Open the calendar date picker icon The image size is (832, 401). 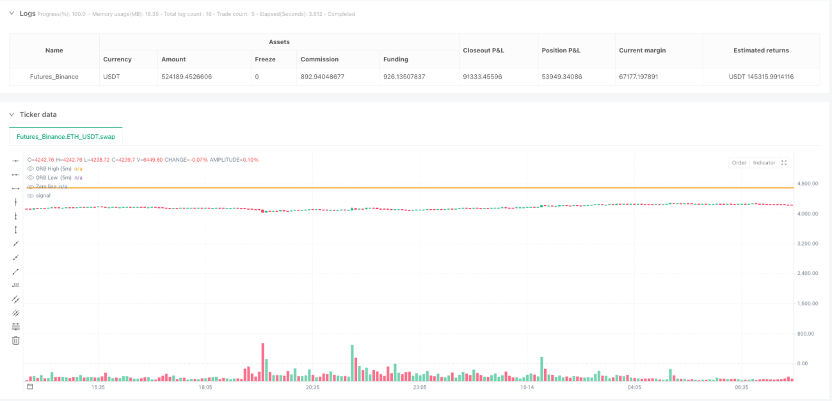[30, 386]
